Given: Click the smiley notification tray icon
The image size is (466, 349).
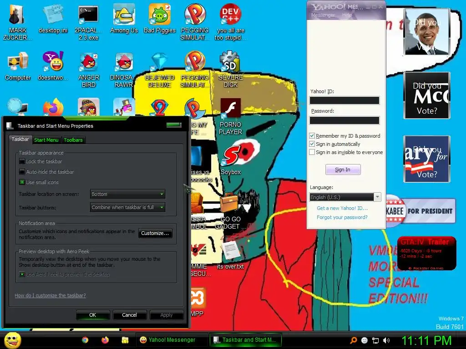Looking at the screenshot, I should coord(365,340).
